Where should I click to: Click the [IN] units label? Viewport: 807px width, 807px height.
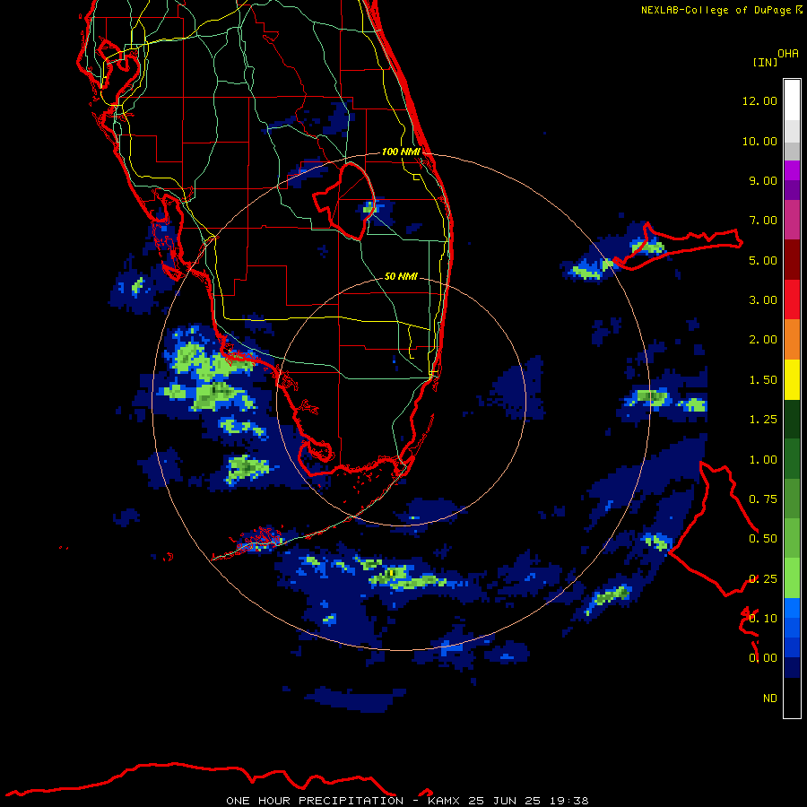point(766,62)
